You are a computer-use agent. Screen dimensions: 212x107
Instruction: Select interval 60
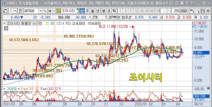pyautogui.click(x=152, y=11)
